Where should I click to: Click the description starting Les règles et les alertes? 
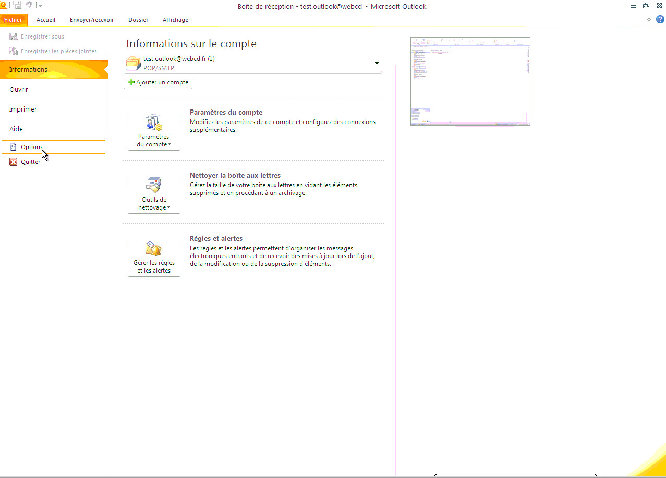tap(282, 256)
